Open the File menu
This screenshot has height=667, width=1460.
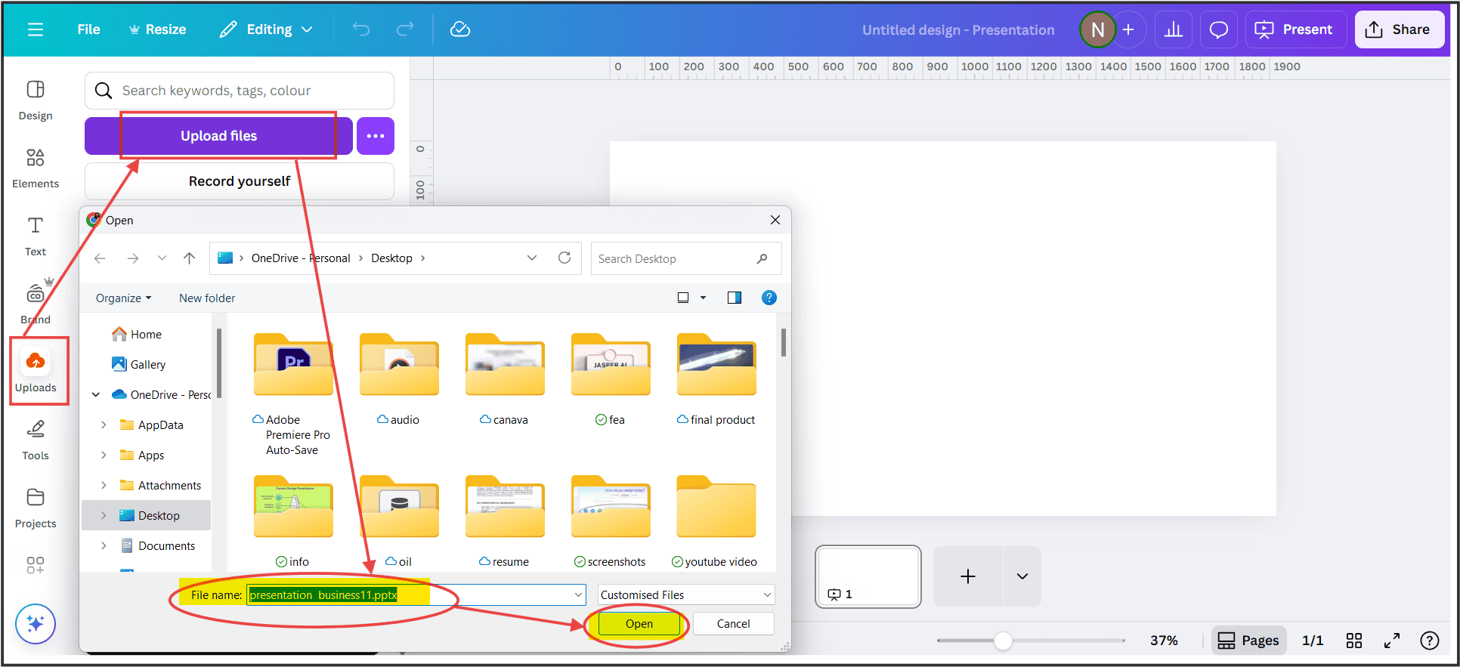[x=88, y=29]
